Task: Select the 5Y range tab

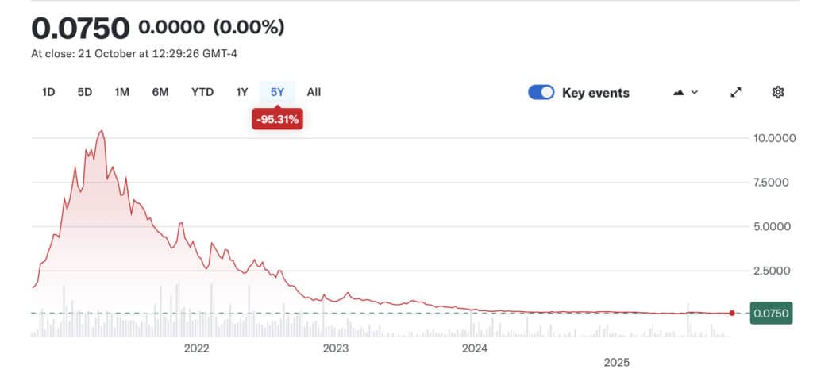Action: (x=277, y=92)
